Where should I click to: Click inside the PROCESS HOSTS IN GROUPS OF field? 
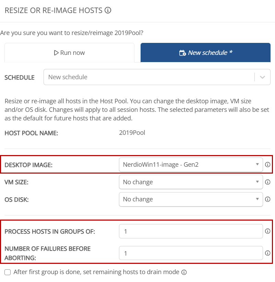point(191,231)
